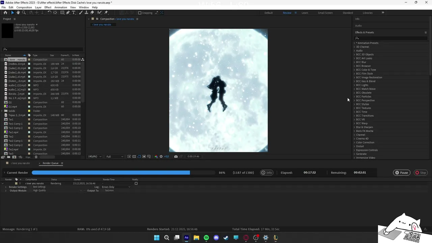
Task: Select the Horizontal Type tool
Action: 74,12
